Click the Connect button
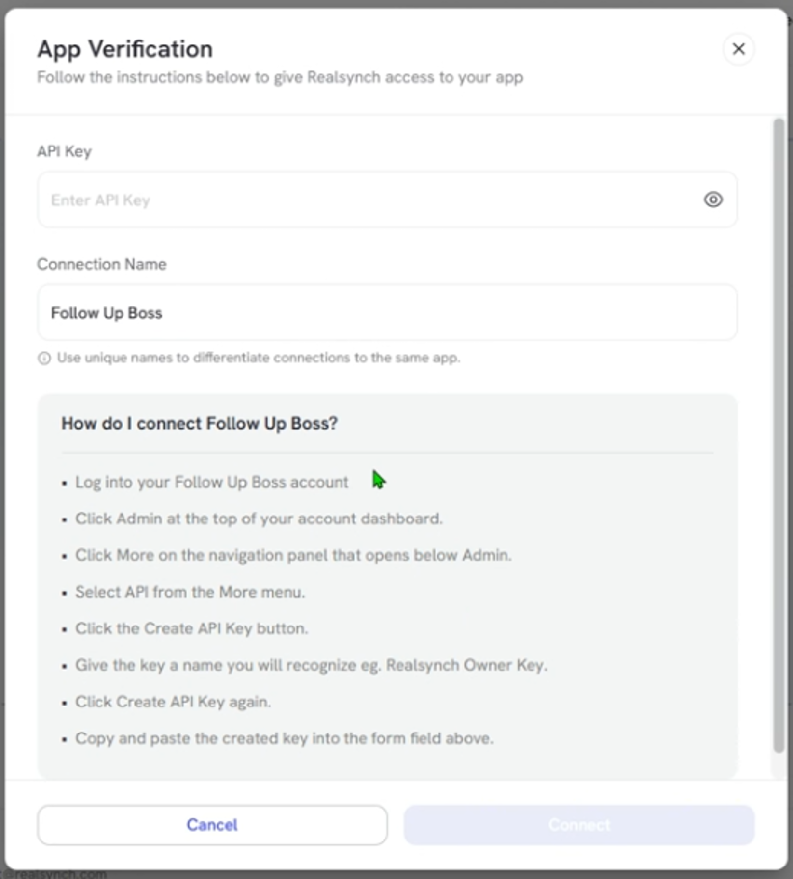 pos(579,825)
